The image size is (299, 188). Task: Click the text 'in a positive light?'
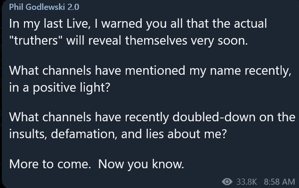(x=60, y=87)
